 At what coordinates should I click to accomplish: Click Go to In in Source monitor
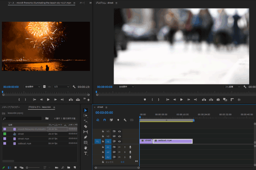(35, 99)
